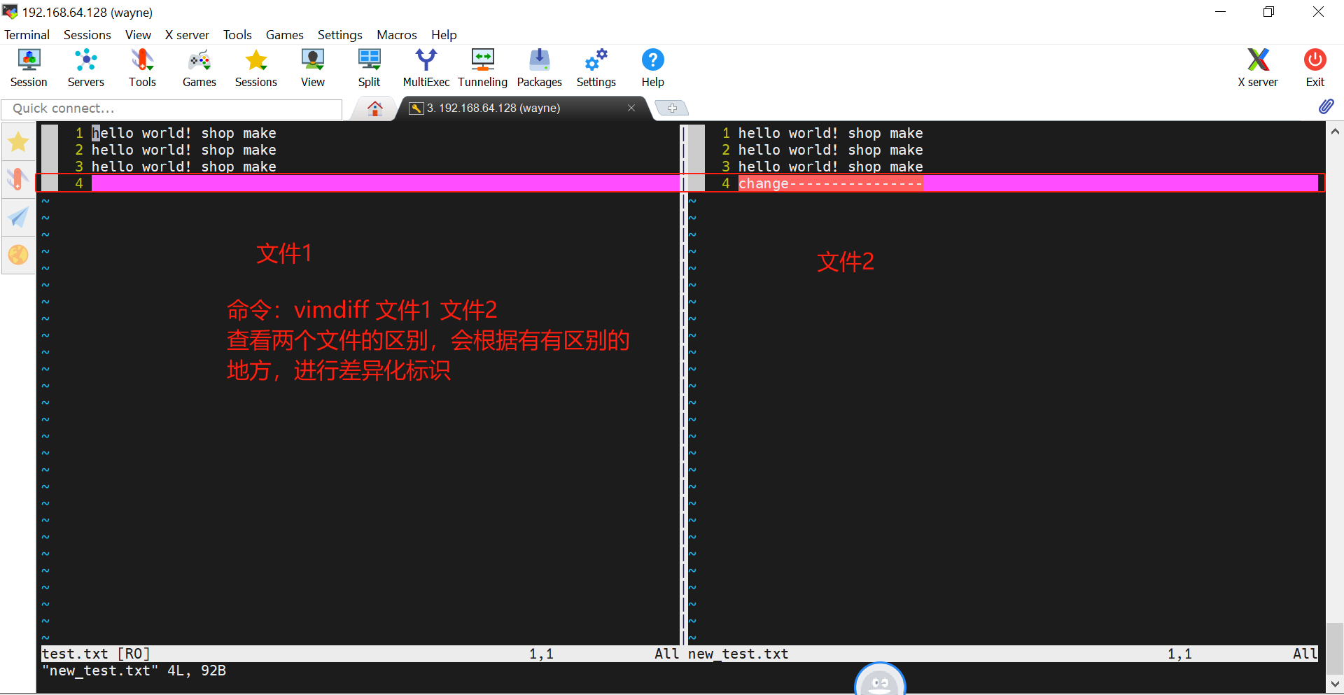Open the X server menu
Viewport: 1344px width, 695px height.
click(x=187, y=35)
